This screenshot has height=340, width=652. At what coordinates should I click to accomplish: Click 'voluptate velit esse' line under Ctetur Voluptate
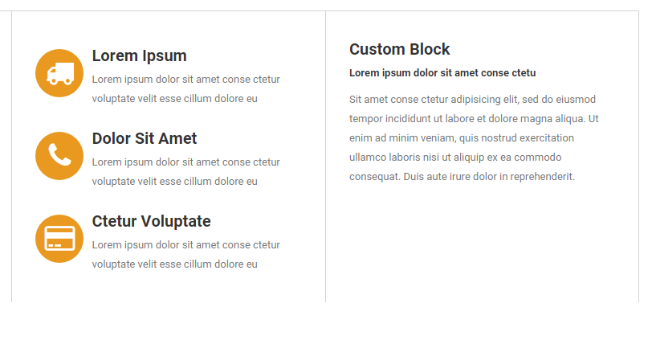click(175, 264)
